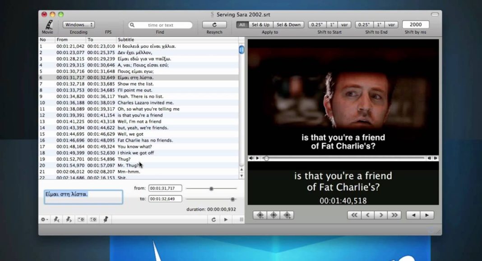Click the plain pushpin icon in bottom toolbar
The image size is (482, 261).
click(x=106, y=219)
